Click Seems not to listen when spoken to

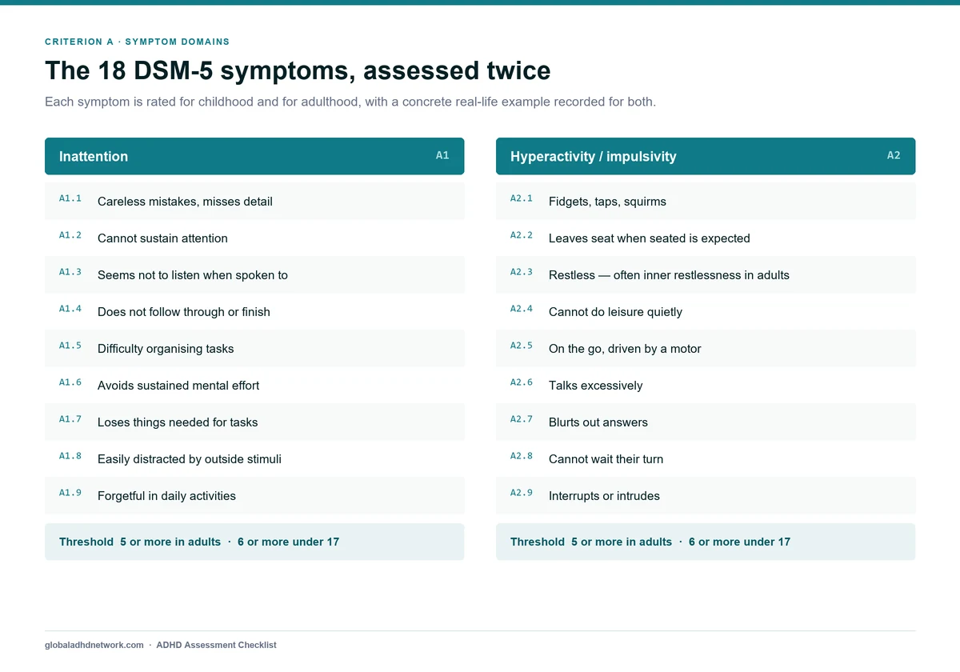pyautogui.click(x=254, y=274)
